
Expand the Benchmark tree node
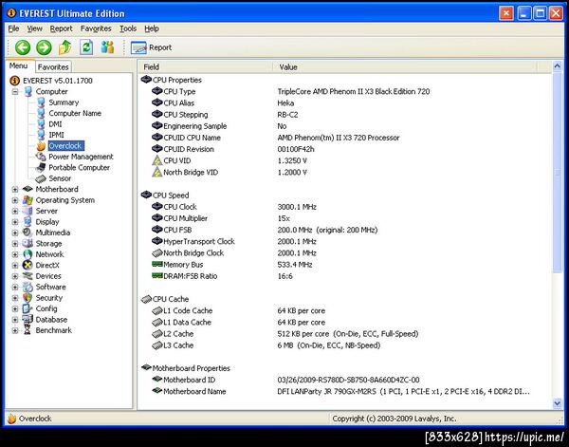pyautogui.click(x=15, y=330)
